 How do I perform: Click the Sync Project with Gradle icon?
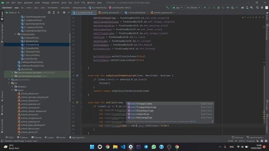click(x=243, y=8)
